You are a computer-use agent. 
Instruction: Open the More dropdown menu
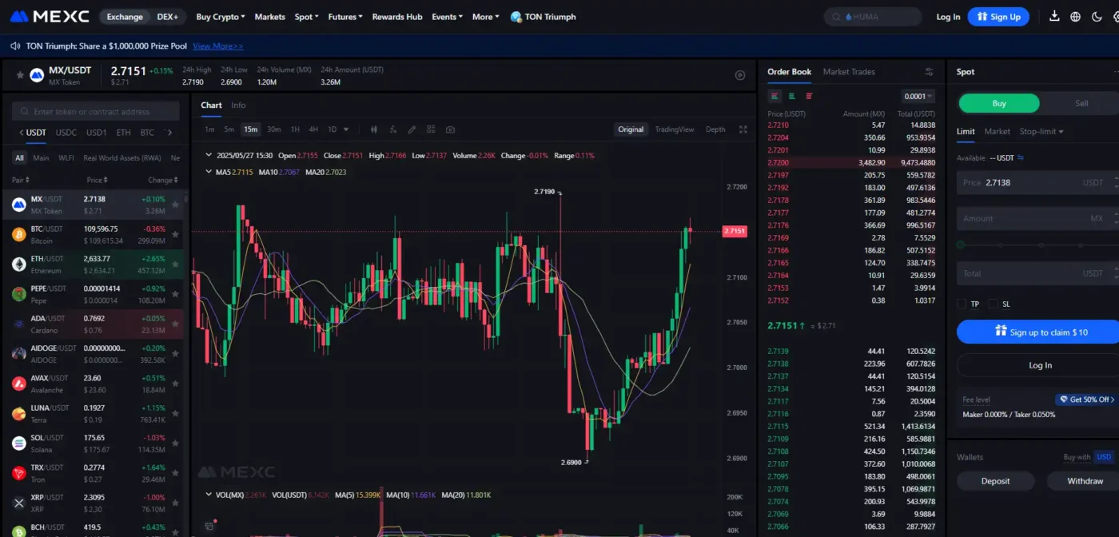485,17
